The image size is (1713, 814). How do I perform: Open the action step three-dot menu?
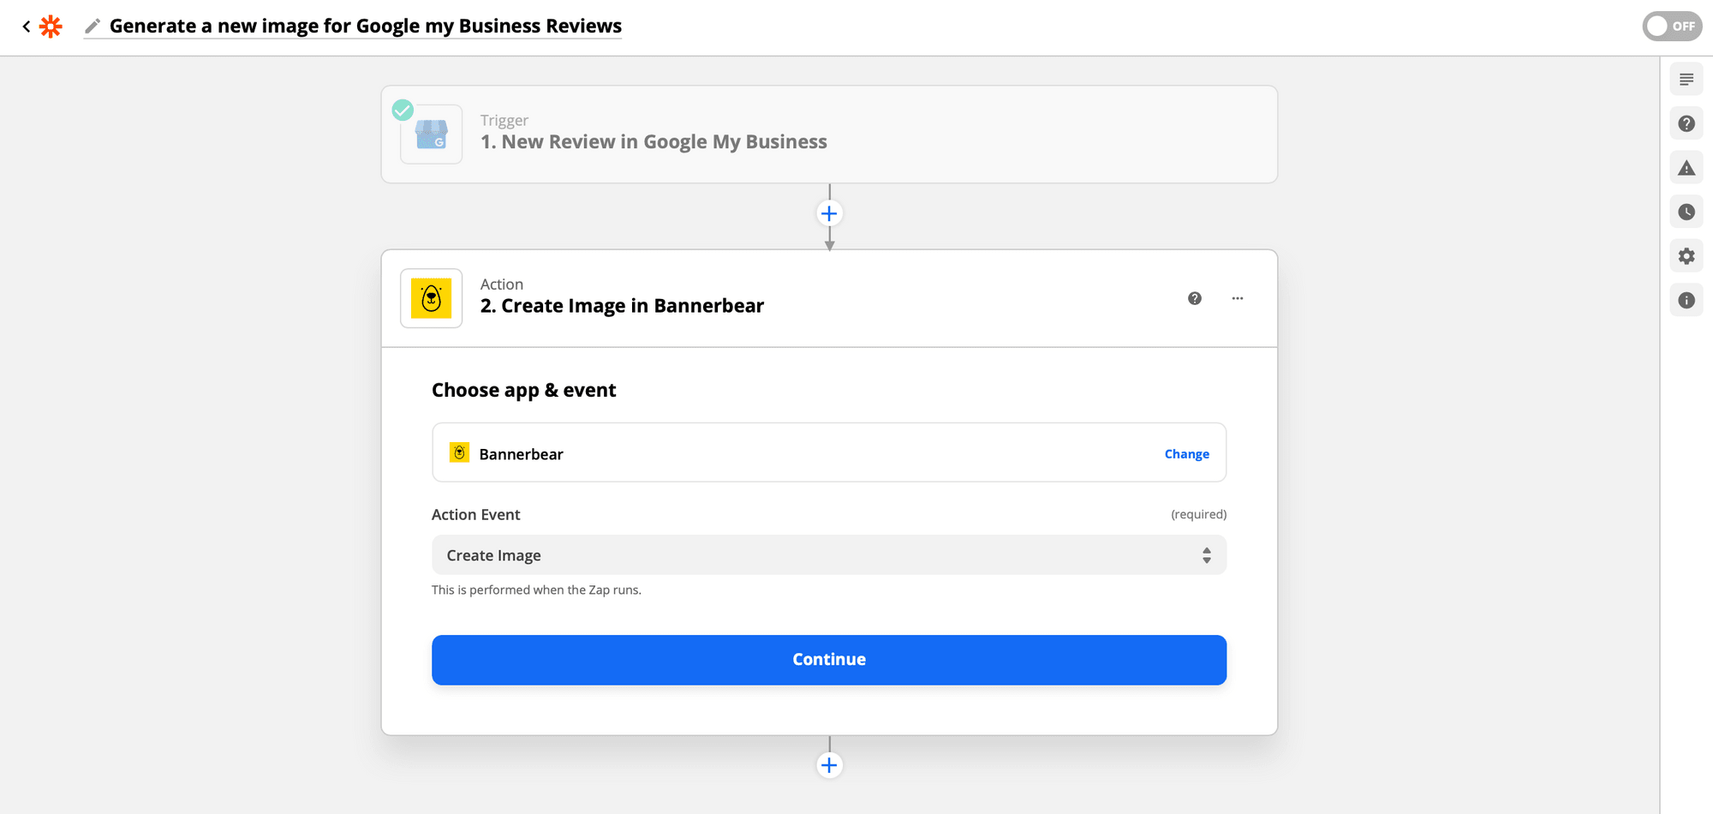1238,298
